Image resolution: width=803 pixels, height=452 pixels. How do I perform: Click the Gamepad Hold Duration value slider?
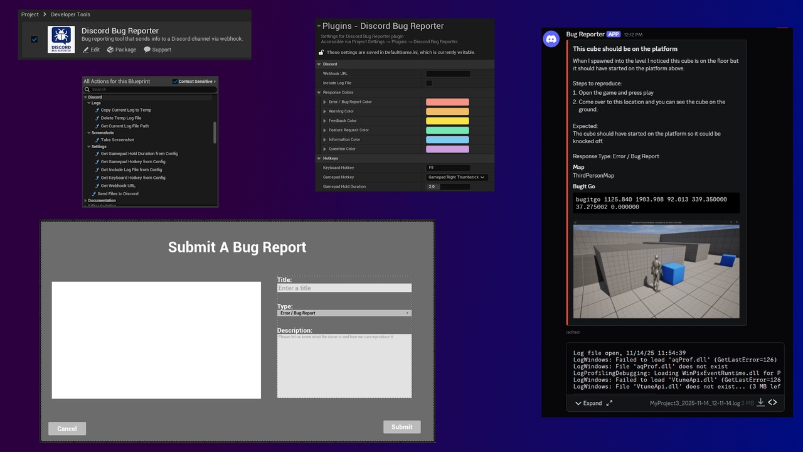coord(448,186)
